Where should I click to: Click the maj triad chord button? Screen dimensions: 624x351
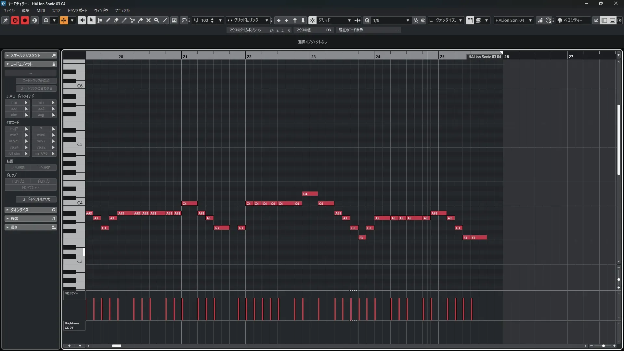(x=14, y=102)
